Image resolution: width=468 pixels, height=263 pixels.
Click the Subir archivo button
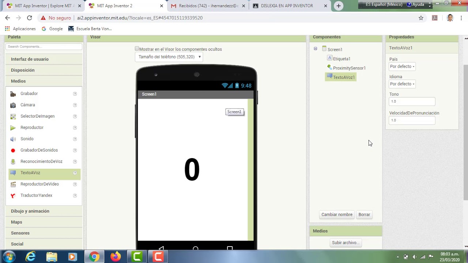[x=346, y=243]
